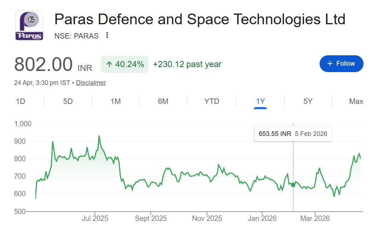
Task: Show year-to-date with YTD tab
Action: [211, 101]
